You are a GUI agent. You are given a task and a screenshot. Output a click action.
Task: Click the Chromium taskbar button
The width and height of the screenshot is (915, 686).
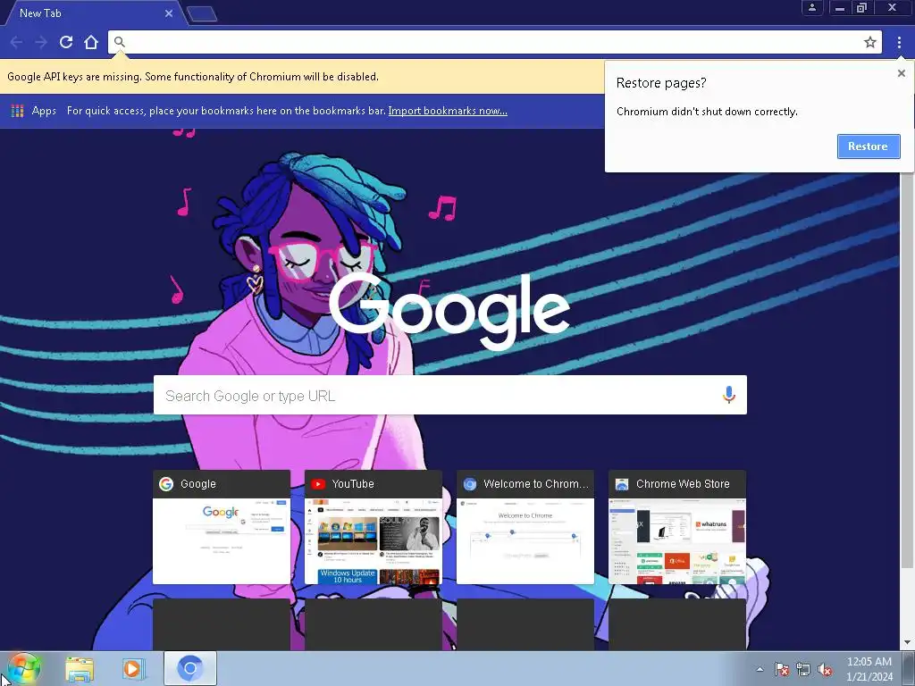click(189, 668)
